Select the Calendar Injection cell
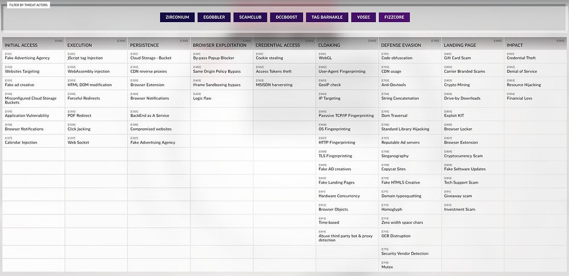 (x=34, y=141)
